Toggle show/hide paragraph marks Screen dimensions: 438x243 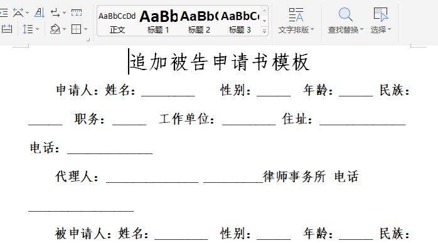pyautogui.click(x=55, y=13)
